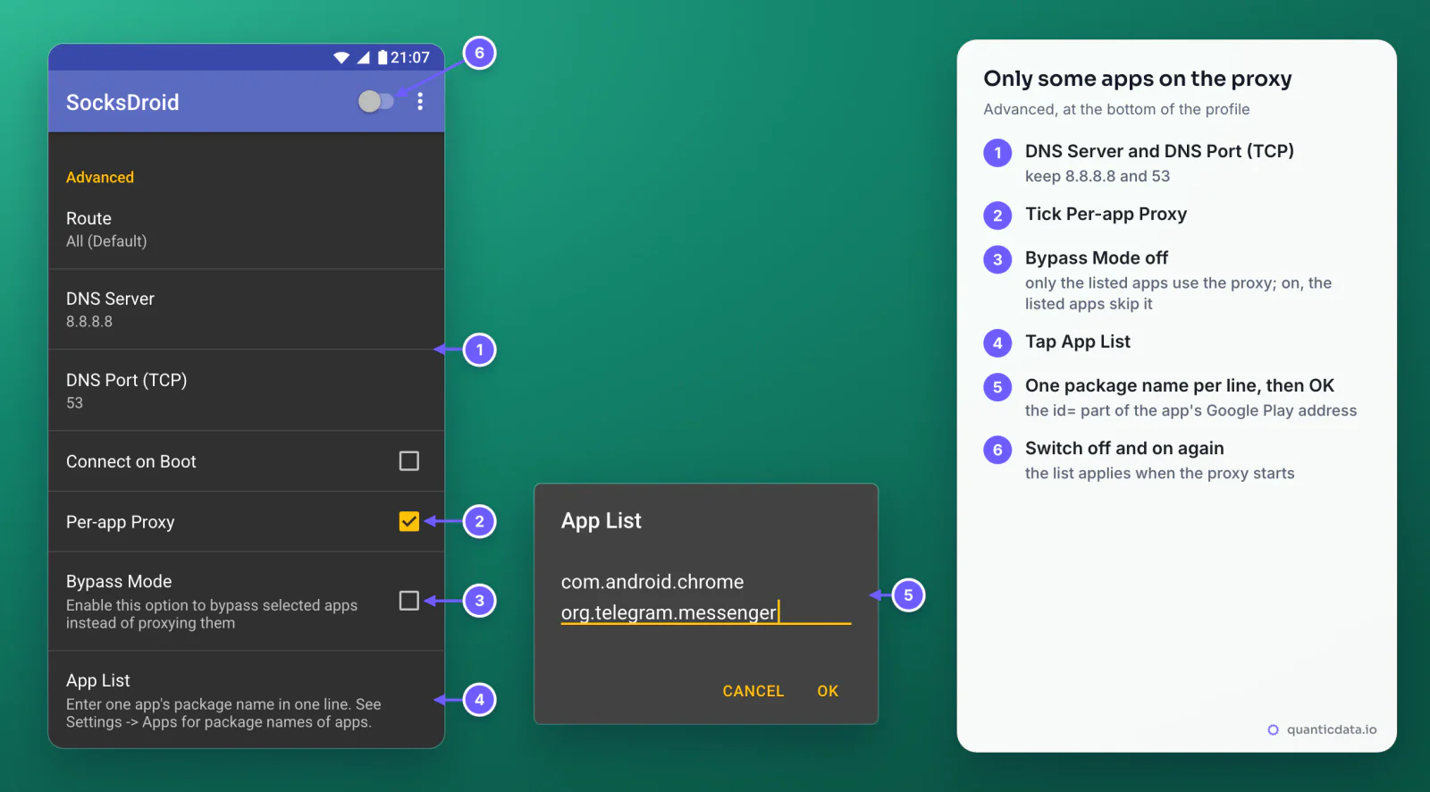Select the 'com.android.chrome' line
Screen dimensions: 1430x792
[x=652, y=582]
